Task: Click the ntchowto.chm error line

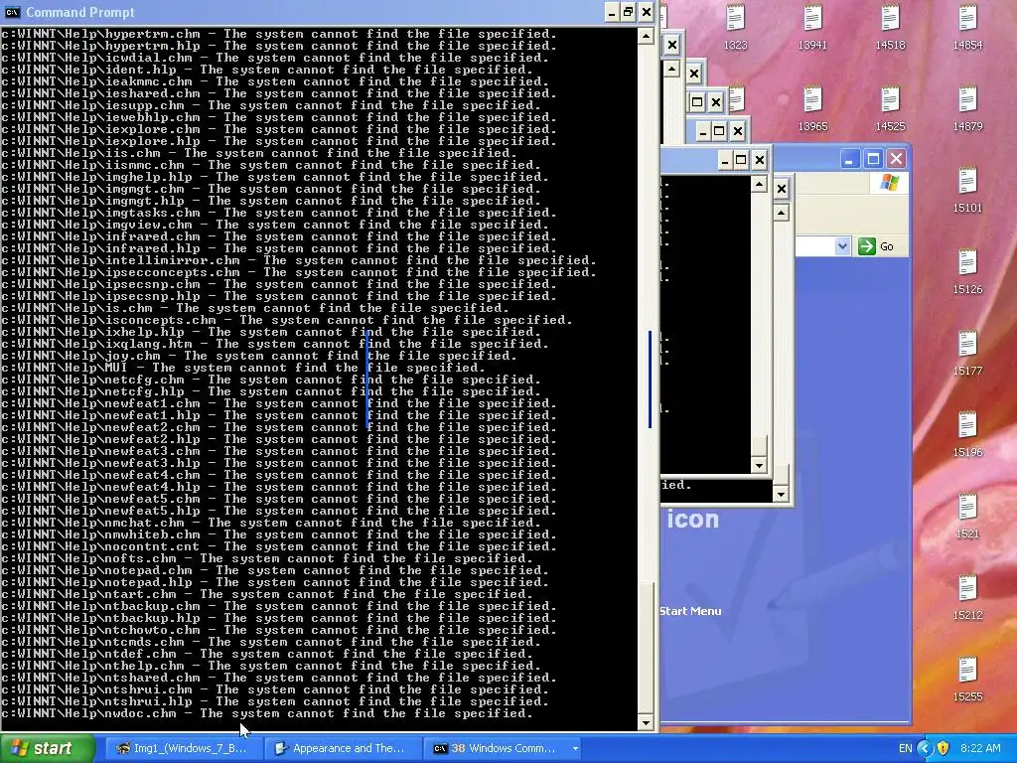Action: coord(279,630)
